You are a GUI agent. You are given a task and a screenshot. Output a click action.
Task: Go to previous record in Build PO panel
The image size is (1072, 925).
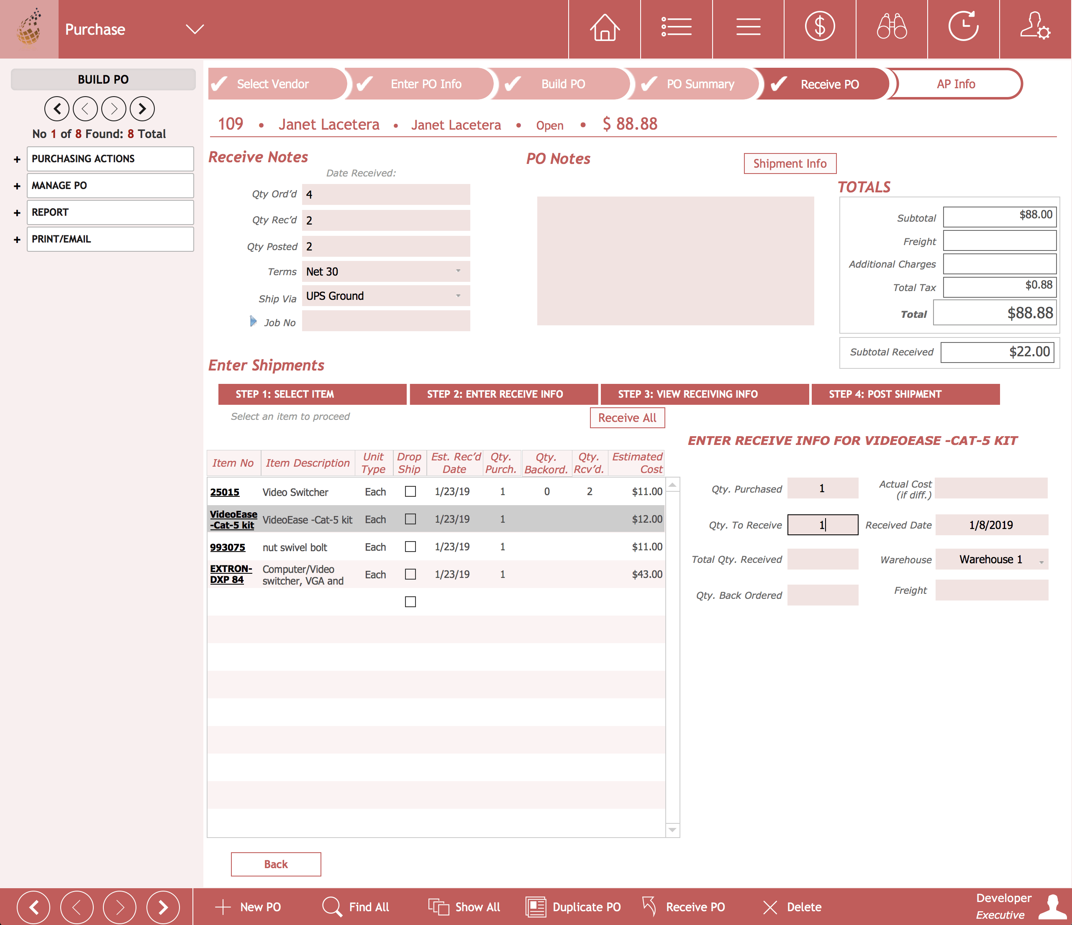(x=85, y=109)
